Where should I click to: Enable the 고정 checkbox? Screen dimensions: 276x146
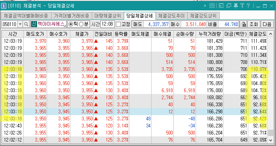(119, 25)
